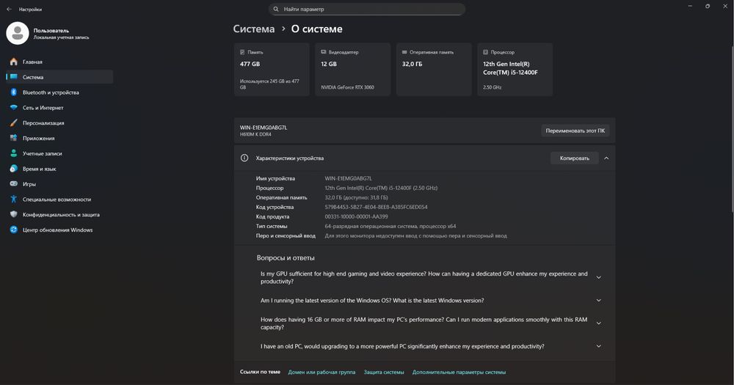Click the Видеоадаптер card icon
The height and width of the screenshot is (385, 734).
pos(324,52)
